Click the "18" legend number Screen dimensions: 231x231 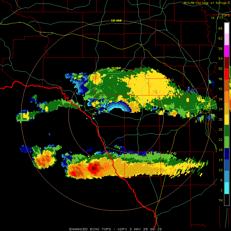[x=220, y=150]
